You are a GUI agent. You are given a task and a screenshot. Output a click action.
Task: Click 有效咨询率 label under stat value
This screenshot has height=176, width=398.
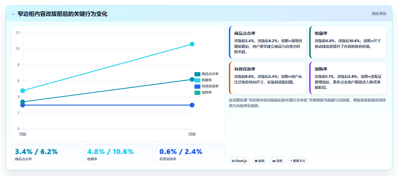pyautogui.click(x=168, y=159)
